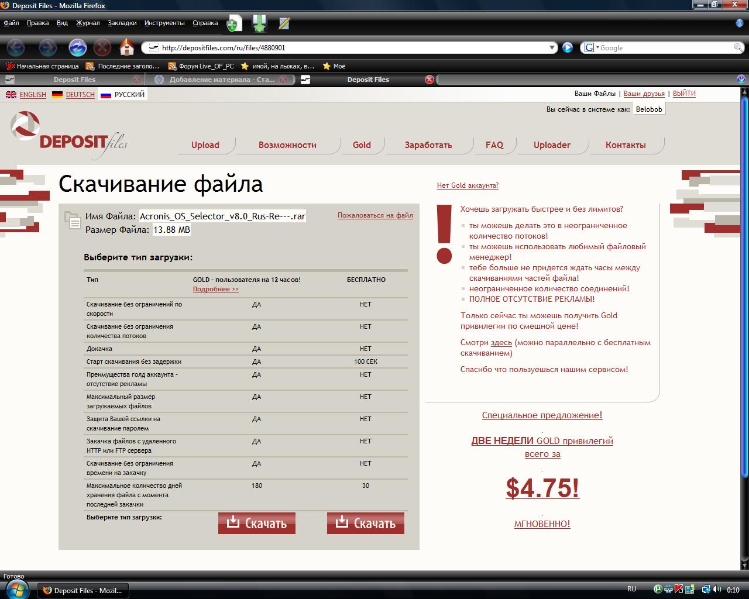This screenshot has height=599, width=749.
Task: Open the tab list arrow at tab bar end
Action: click(741, 80)
